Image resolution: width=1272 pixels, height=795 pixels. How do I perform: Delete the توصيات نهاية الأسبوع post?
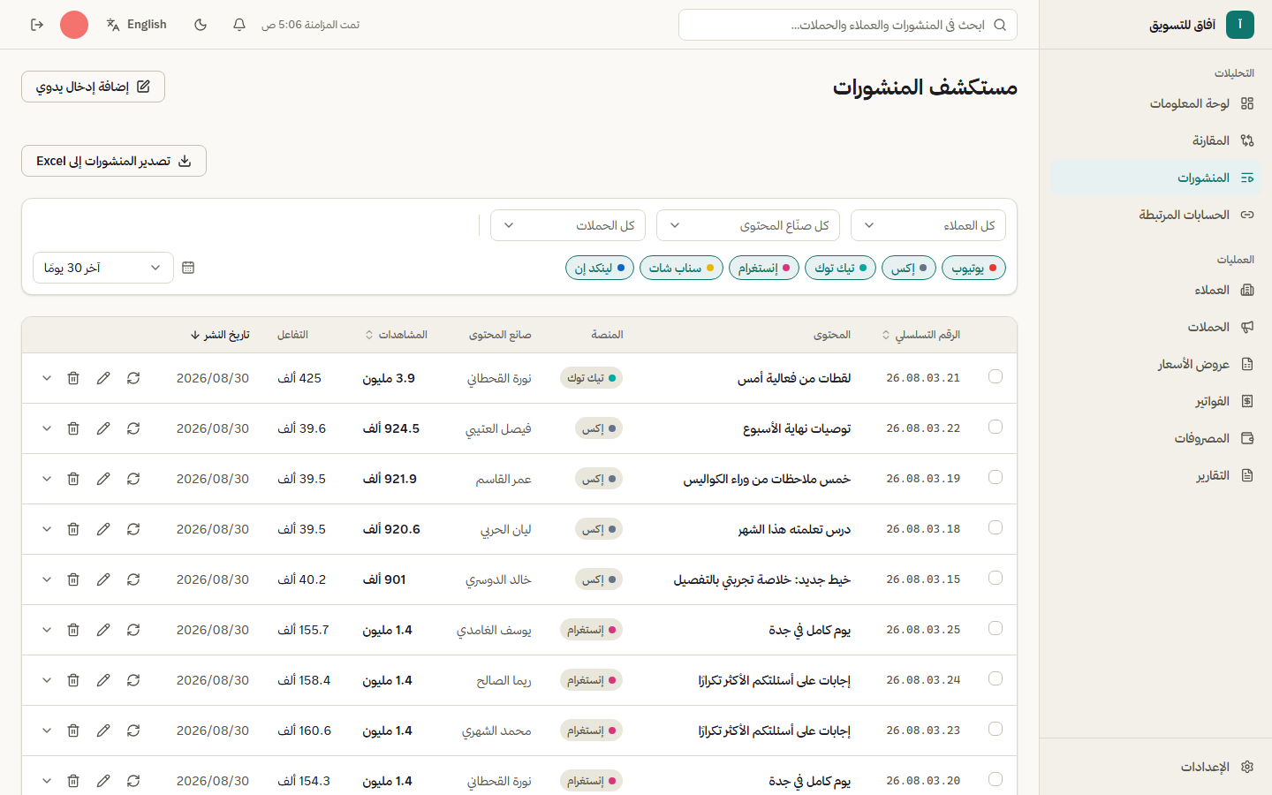(x=73, y=428)
